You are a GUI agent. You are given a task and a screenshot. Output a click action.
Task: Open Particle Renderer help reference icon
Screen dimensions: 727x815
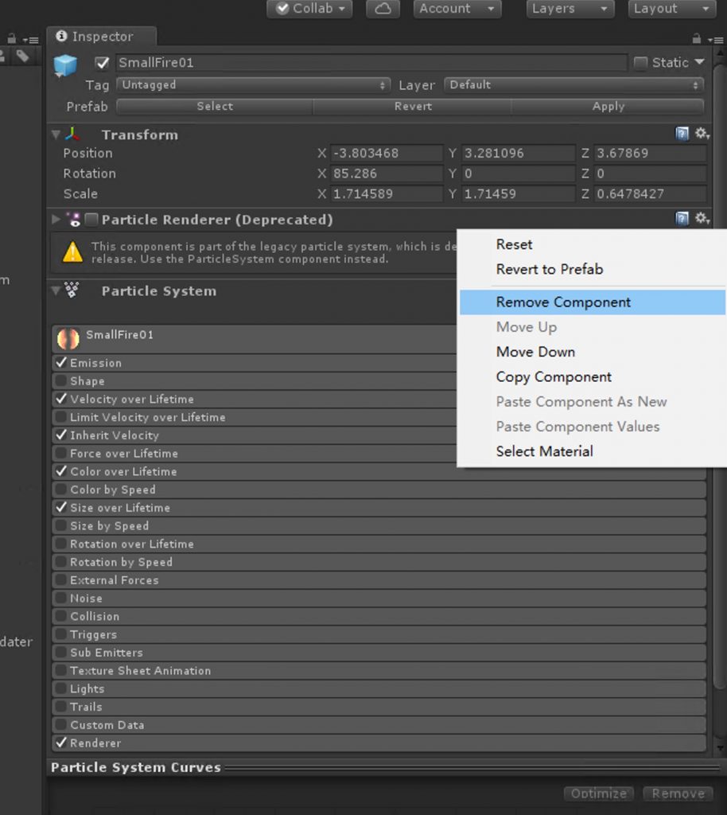[x=682, y=219]
